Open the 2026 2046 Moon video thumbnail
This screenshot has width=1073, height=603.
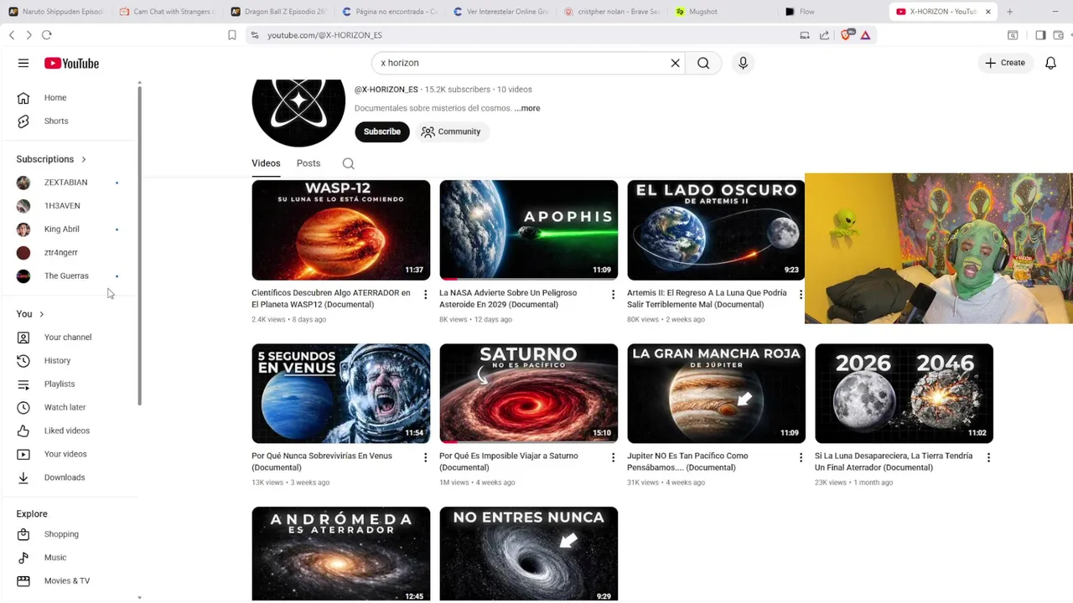pyautogui.click(x=905, y=394)
